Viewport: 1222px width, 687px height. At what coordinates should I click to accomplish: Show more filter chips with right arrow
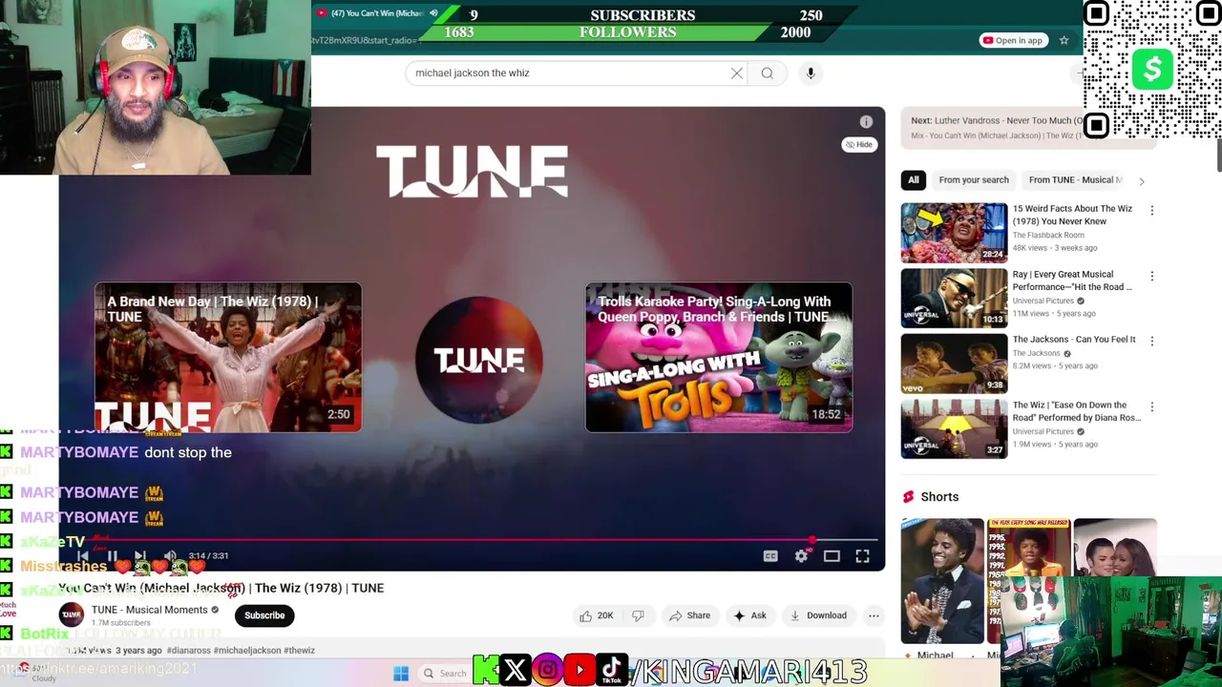click(1141, 180)
